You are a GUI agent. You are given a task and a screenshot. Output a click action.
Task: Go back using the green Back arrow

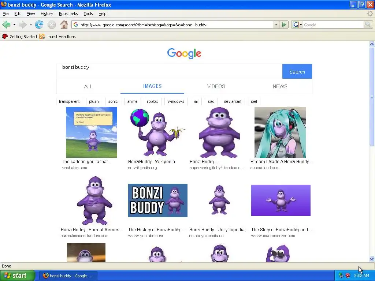pyautogui.click(x=6, y=25)
